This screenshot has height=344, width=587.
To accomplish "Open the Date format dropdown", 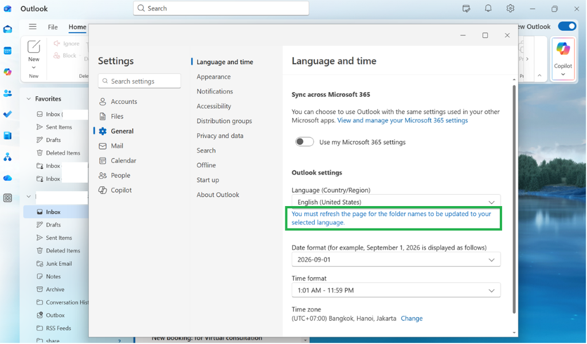I will (396, 259).
